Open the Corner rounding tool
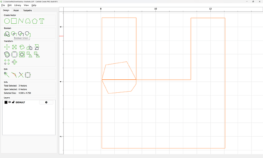 (14, 55)
